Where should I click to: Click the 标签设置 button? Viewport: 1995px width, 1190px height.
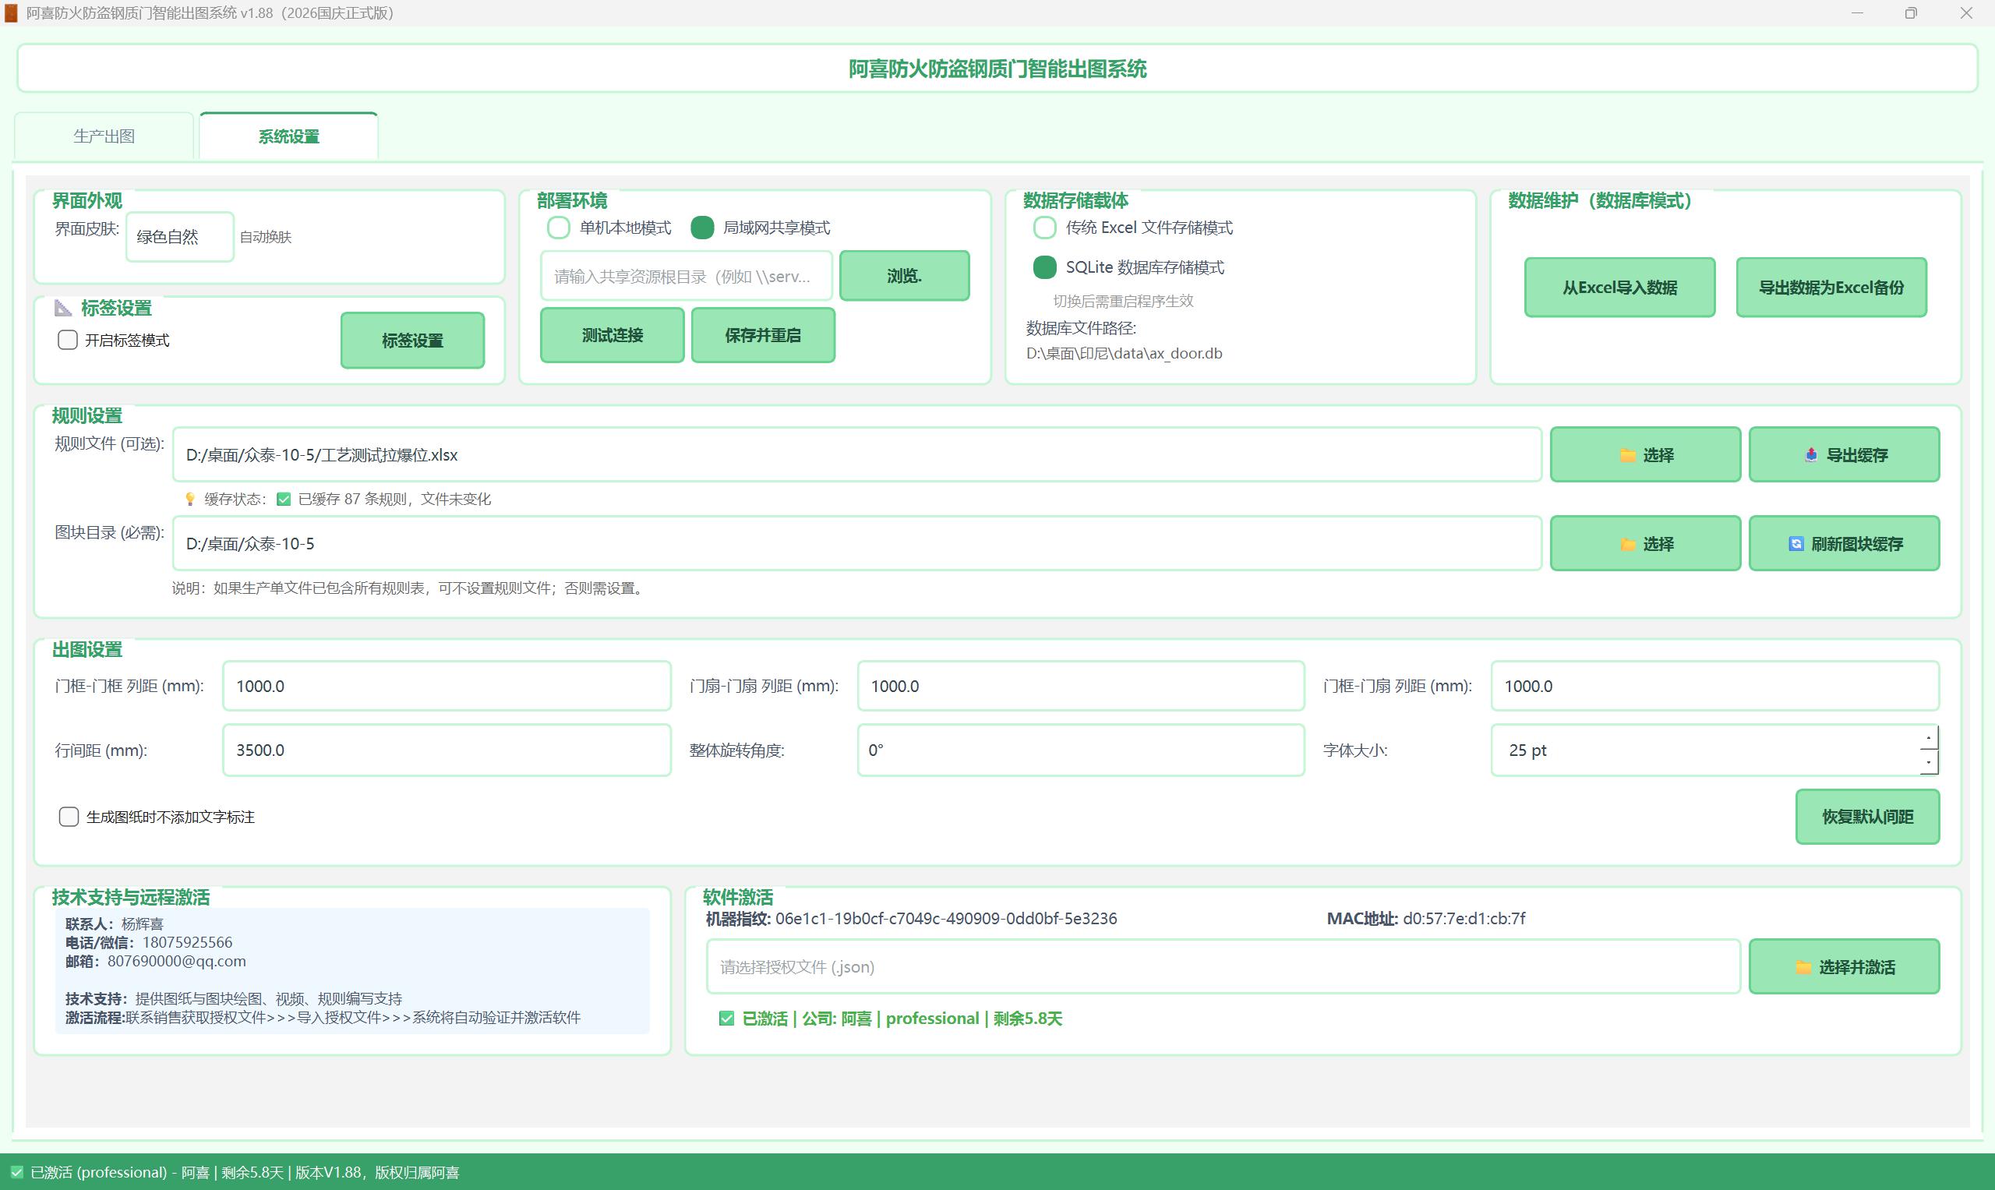pyautogui.click(x=412, y=340)
